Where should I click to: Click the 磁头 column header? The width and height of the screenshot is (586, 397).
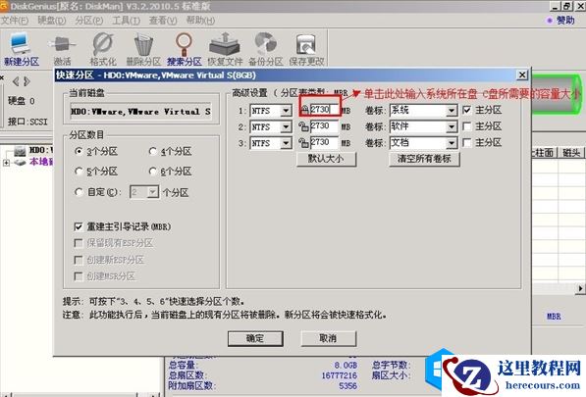pyautogui.click(x=571, y=153)
